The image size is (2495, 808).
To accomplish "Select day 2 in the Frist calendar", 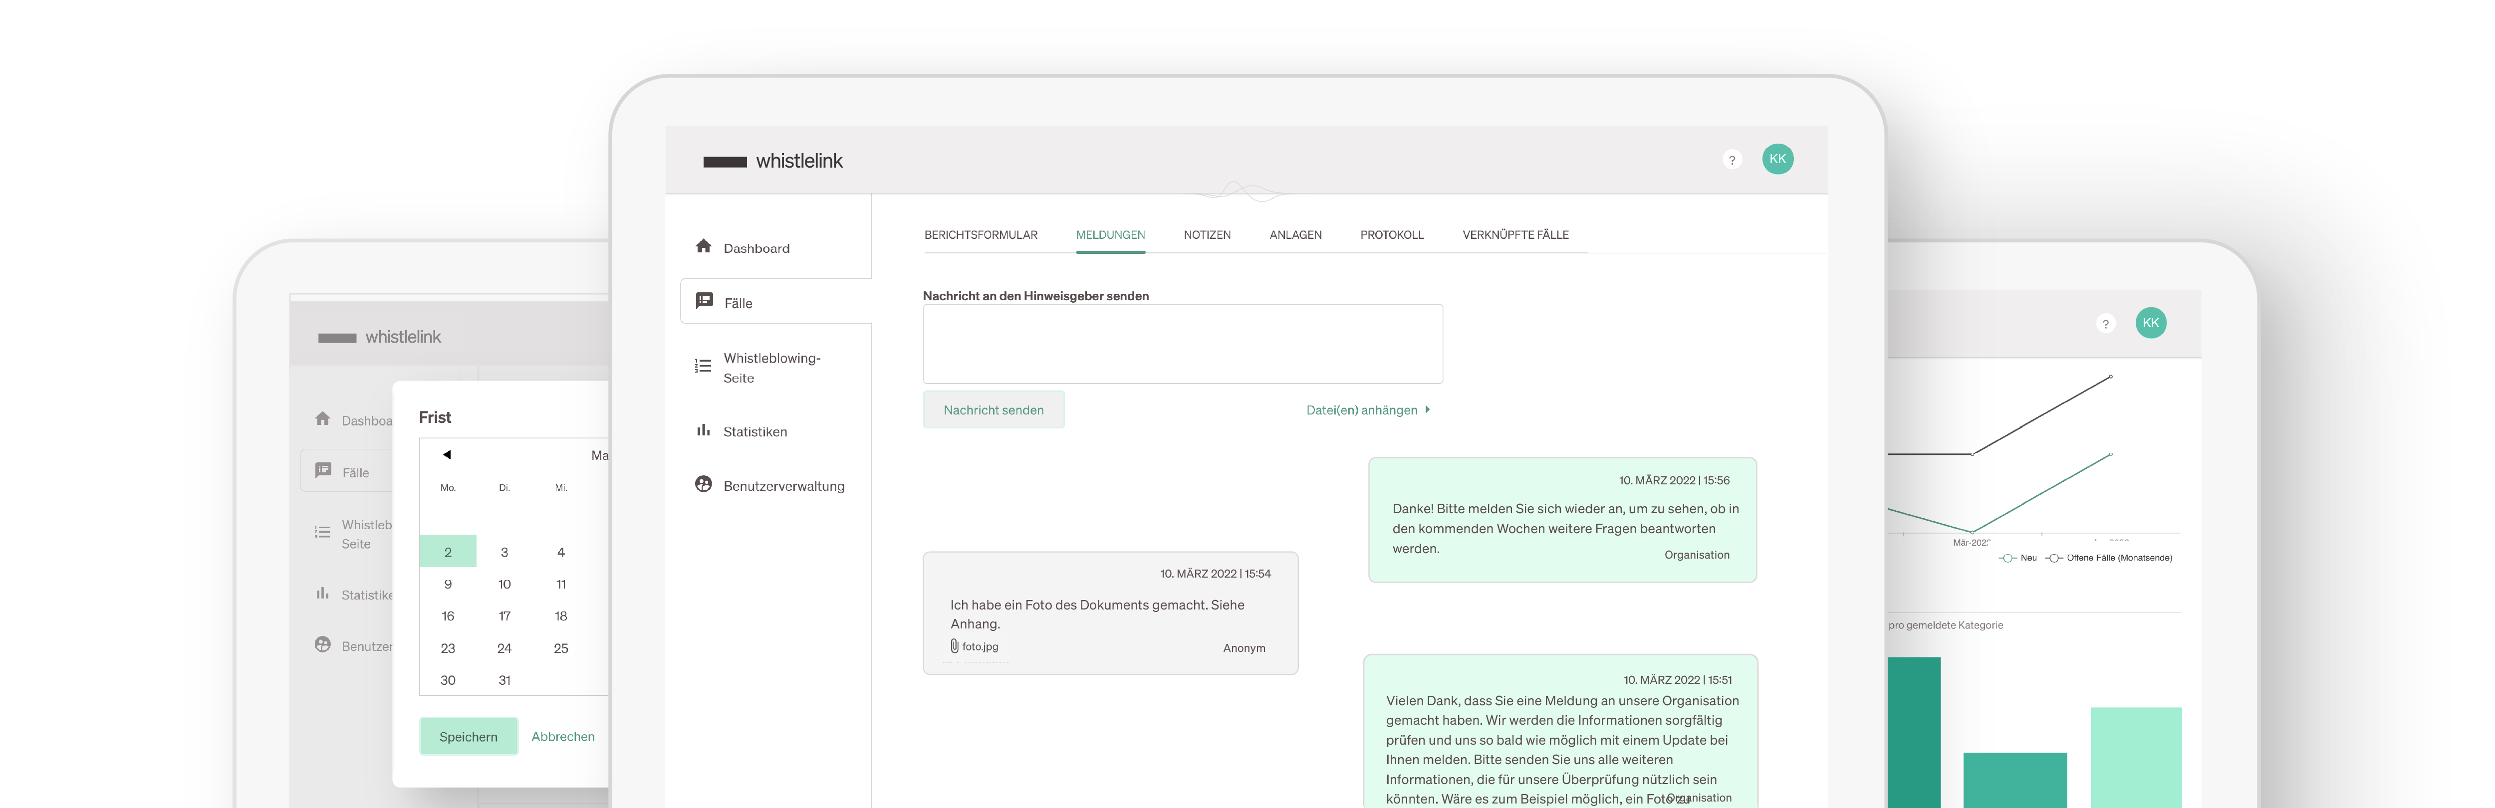I will (x=448, y=552).
